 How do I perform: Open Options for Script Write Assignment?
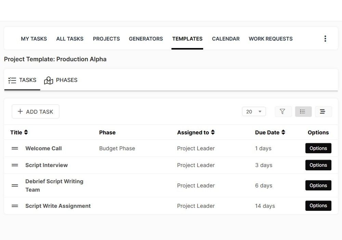(318, 206)
